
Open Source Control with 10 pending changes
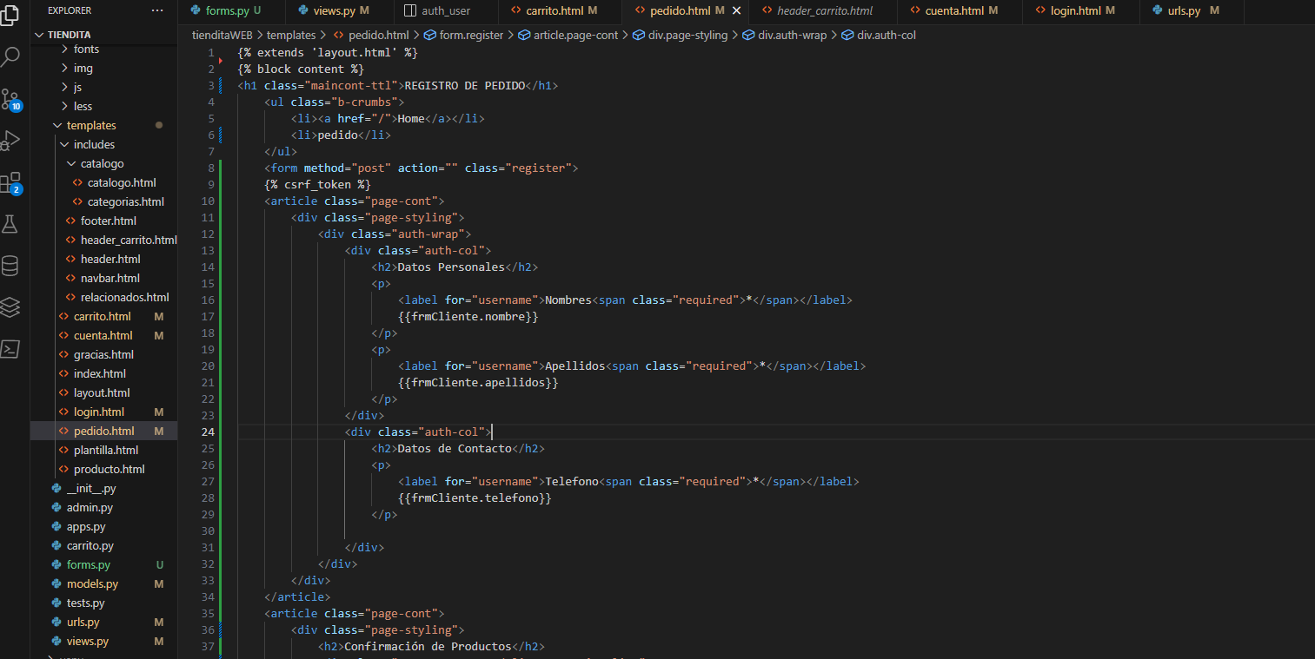tap(10, 98)
